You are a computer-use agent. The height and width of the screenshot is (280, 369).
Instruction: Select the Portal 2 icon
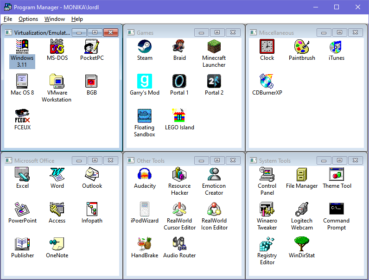tap(214, 81)
